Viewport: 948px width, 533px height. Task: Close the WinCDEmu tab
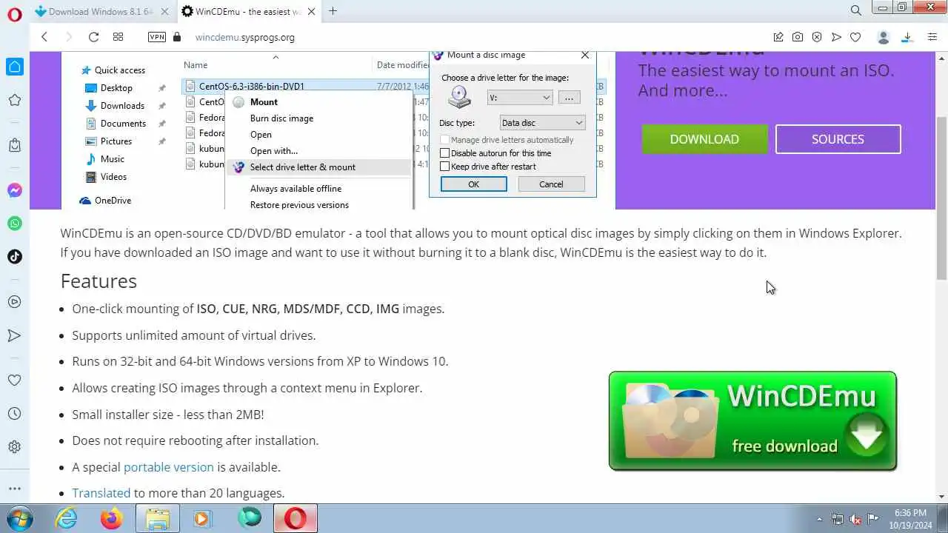tap(313, 11)
